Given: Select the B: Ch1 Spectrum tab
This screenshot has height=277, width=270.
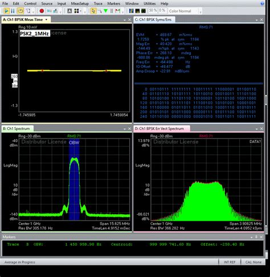Looking at the screenshot, I should (18, 129).
